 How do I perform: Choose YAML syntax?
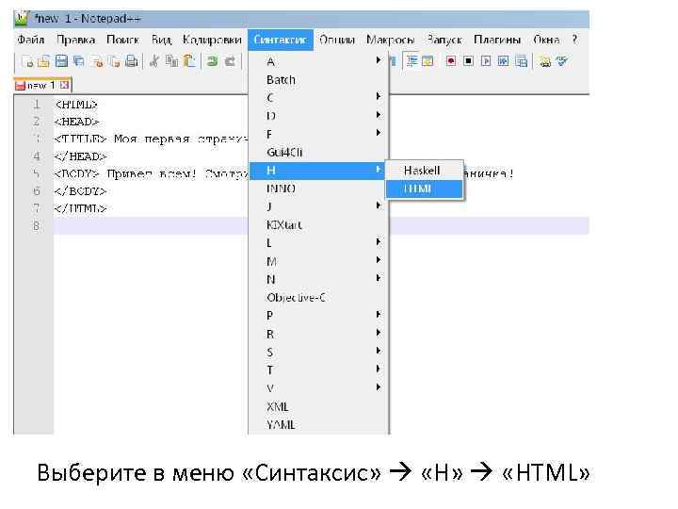[319, 425]
